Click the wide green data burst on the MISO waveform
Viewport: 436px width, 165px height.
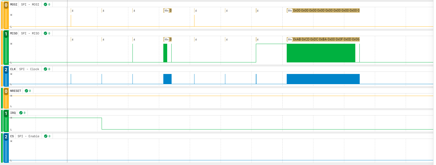pos(321,53)
